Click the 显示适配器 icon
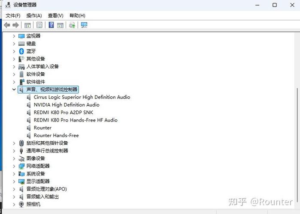The height and width of the screenshot is (214, 300). pyautogui.click(x=21, y=181)
